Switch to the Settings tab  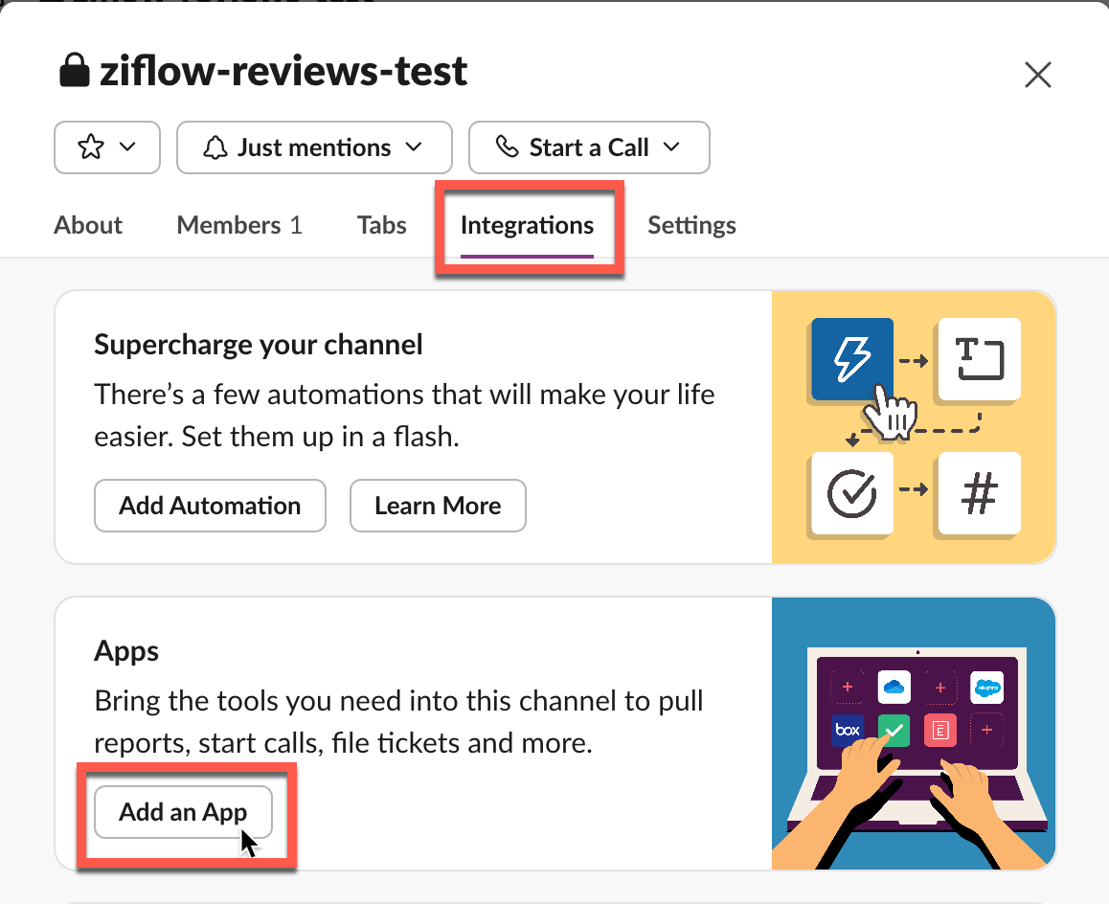pos(691,225)
